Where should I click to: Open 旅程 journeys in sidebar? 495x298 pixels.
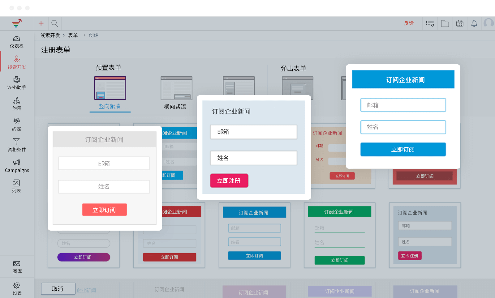coord(17,104)
